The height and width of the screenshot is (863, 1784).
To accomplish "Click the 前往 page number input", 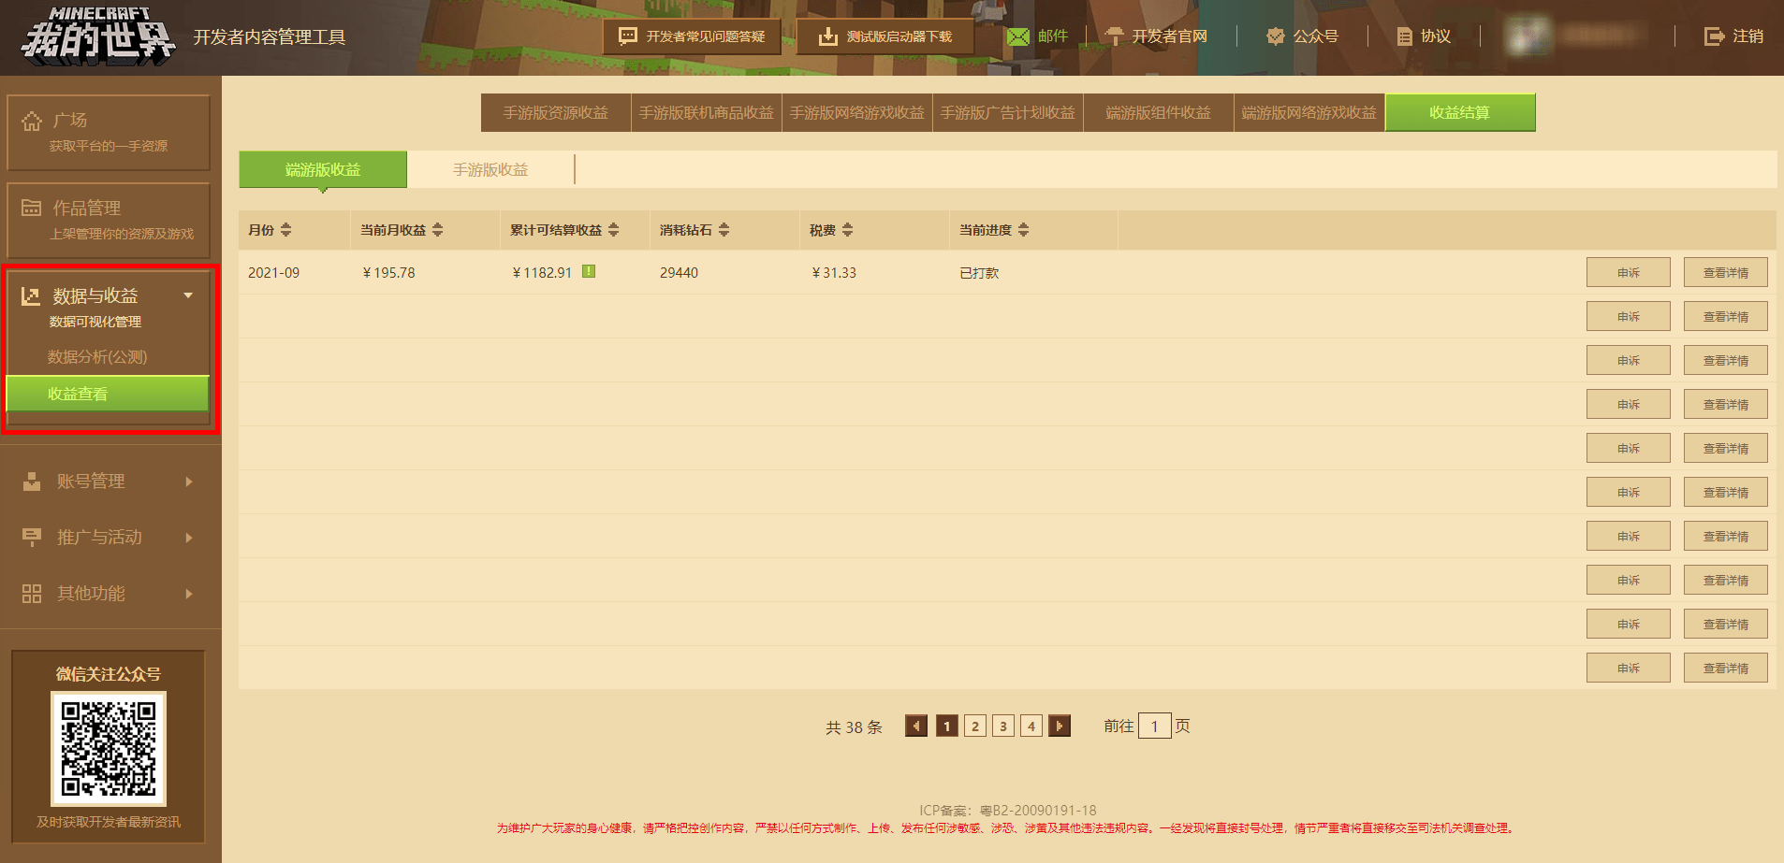I will [1155, 726].
